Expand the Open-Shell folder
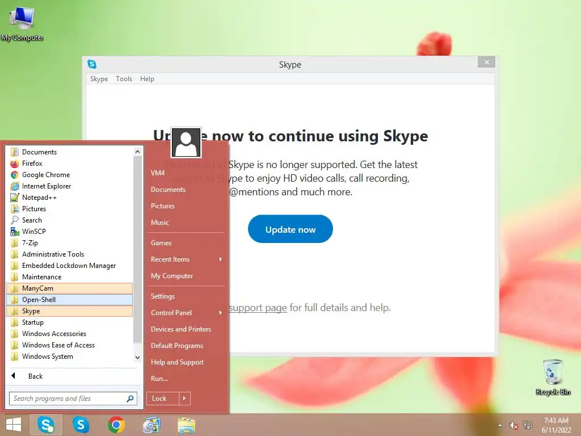 [70, 300]
